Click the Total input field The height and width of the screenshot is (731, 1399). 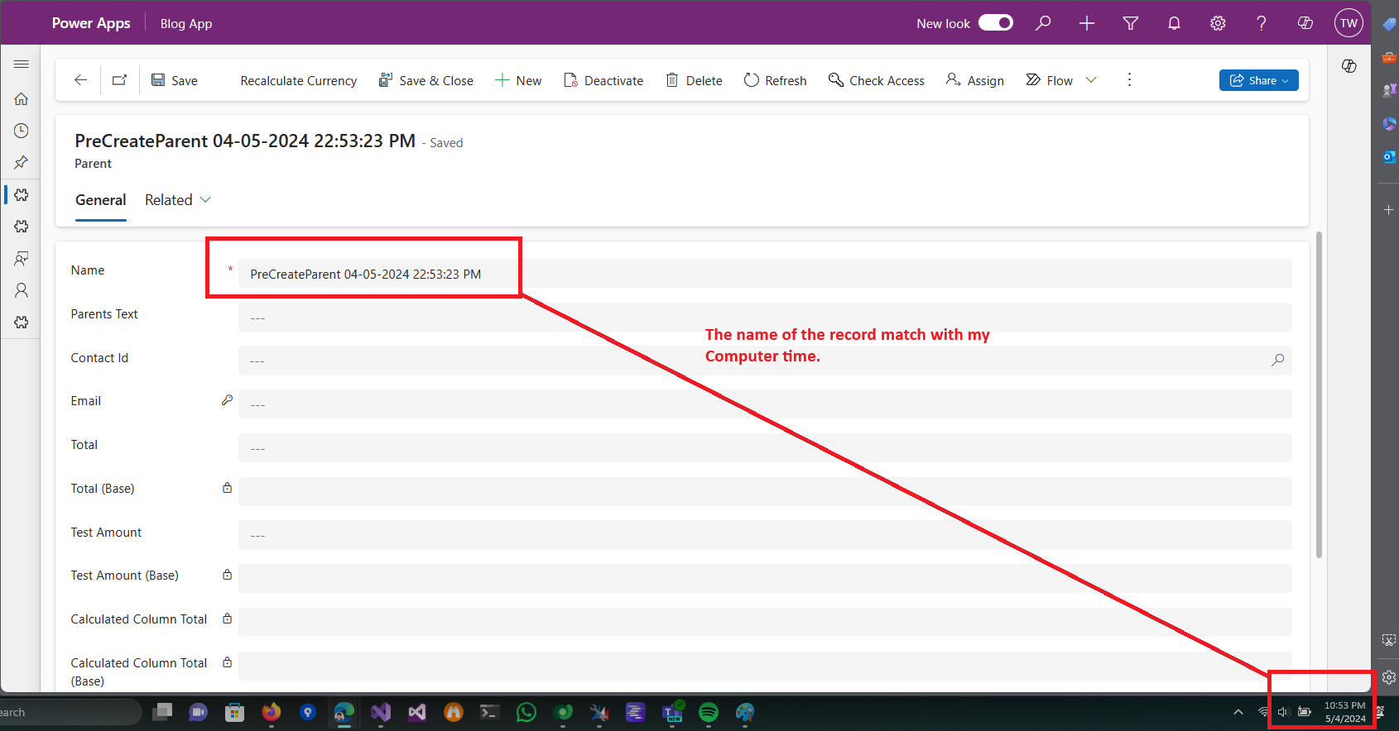point(764,448)
